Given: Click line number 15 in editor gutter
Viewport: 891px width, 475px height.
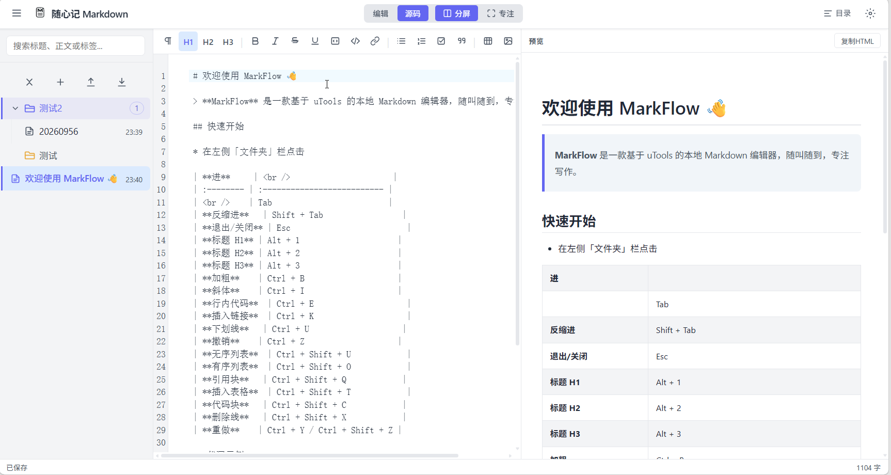Looking at the screenshot, I should pyautogui.click(x=161, y=253).
